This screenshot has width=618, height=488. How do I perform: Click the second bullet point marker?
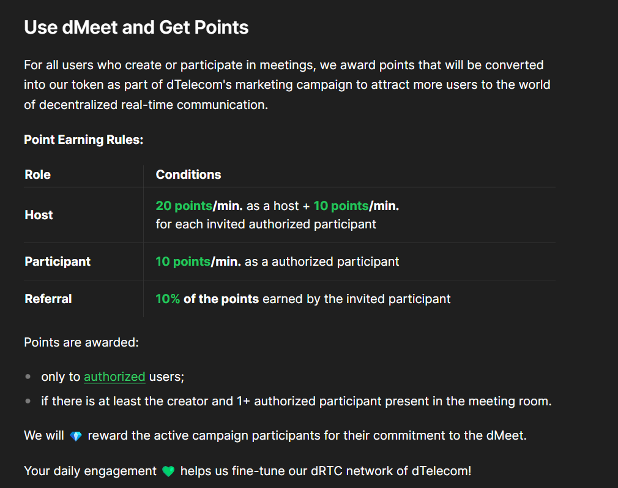pyautogui.click(x=28, y=401)
